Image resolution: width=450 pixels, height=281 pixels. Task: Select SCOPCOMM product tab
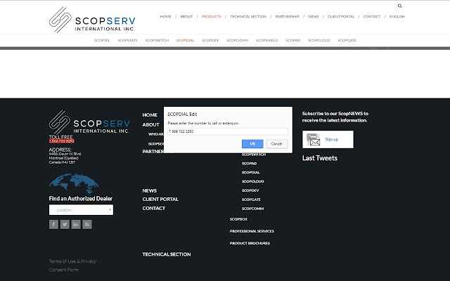[x=237, y=41]
